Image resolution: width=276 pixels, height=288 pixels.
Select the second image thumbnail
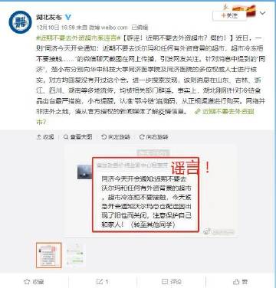[x=76, y=255]
